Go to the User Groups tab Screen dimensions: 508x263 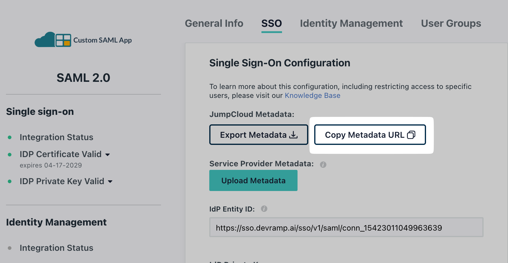pos(451,24)
